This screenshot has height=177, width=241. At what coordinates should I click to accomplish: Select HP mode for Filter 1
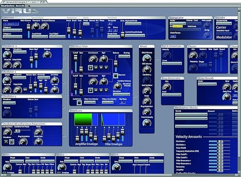click(96, 68)
